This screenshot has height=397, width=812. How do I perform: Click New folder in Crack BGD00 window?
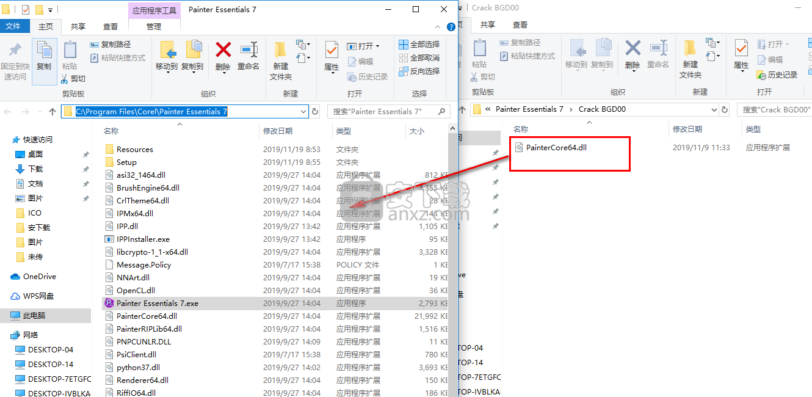coord(691,58)
